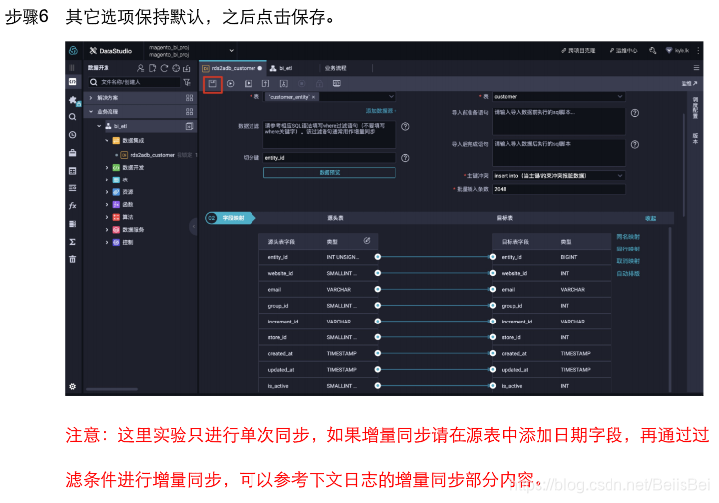Click the grid icon on the 业务流程 row

coord(189,111)
